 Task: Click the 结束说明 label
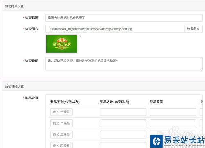pyautogui.click(x=32, y=61)
